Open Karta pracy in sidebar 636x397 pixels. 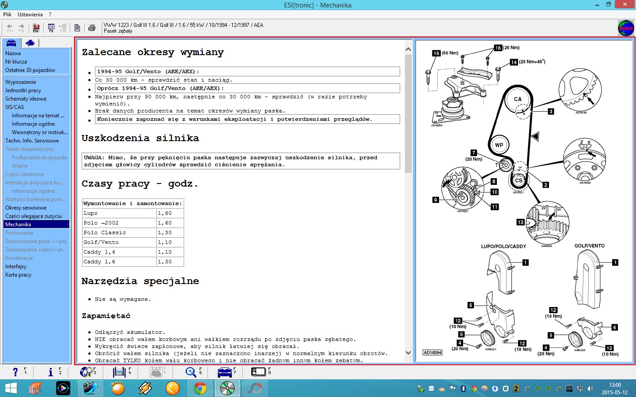18,275
